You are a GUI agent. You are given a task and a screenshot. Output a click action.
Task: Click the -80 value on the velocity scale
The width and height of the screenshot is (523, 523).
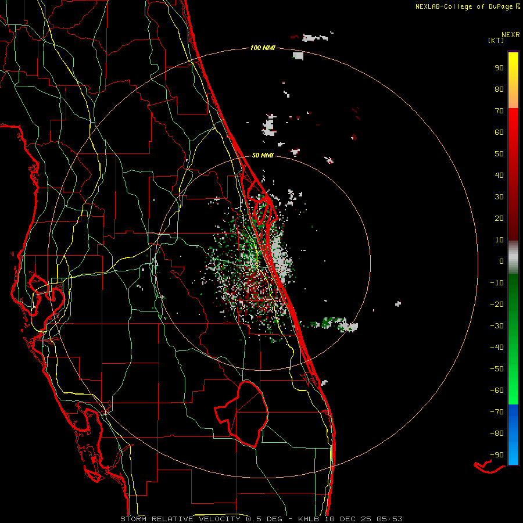point(497,434)
